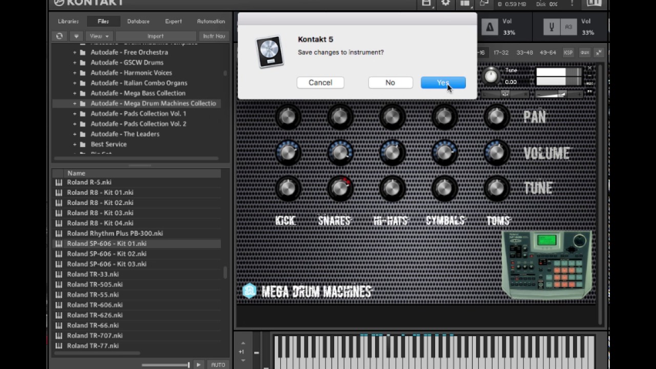Image resolution: width=656 pixels, height=369 pixels.
Task: Click the instrument output volume slider
Action: (558, 94)
